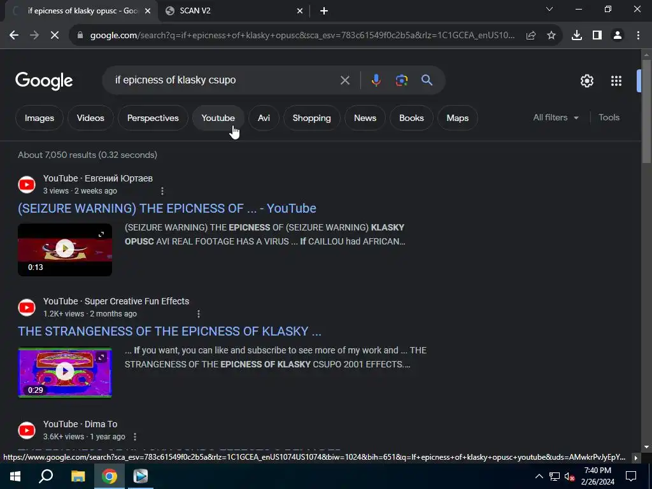Open "THE STRANGENESS OF THE EPICNESS" result link
The height and width of the screenshot is (489, 652).
click(x=169, y=331)
